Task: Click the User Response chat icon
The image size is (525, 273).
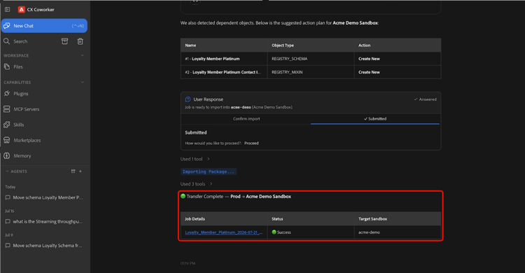Action: pos(188,99)
